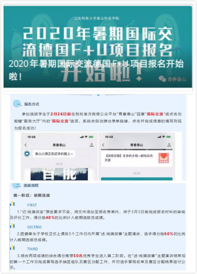Click the SECEND step label

pyautogui.click(x=34, y=227)
